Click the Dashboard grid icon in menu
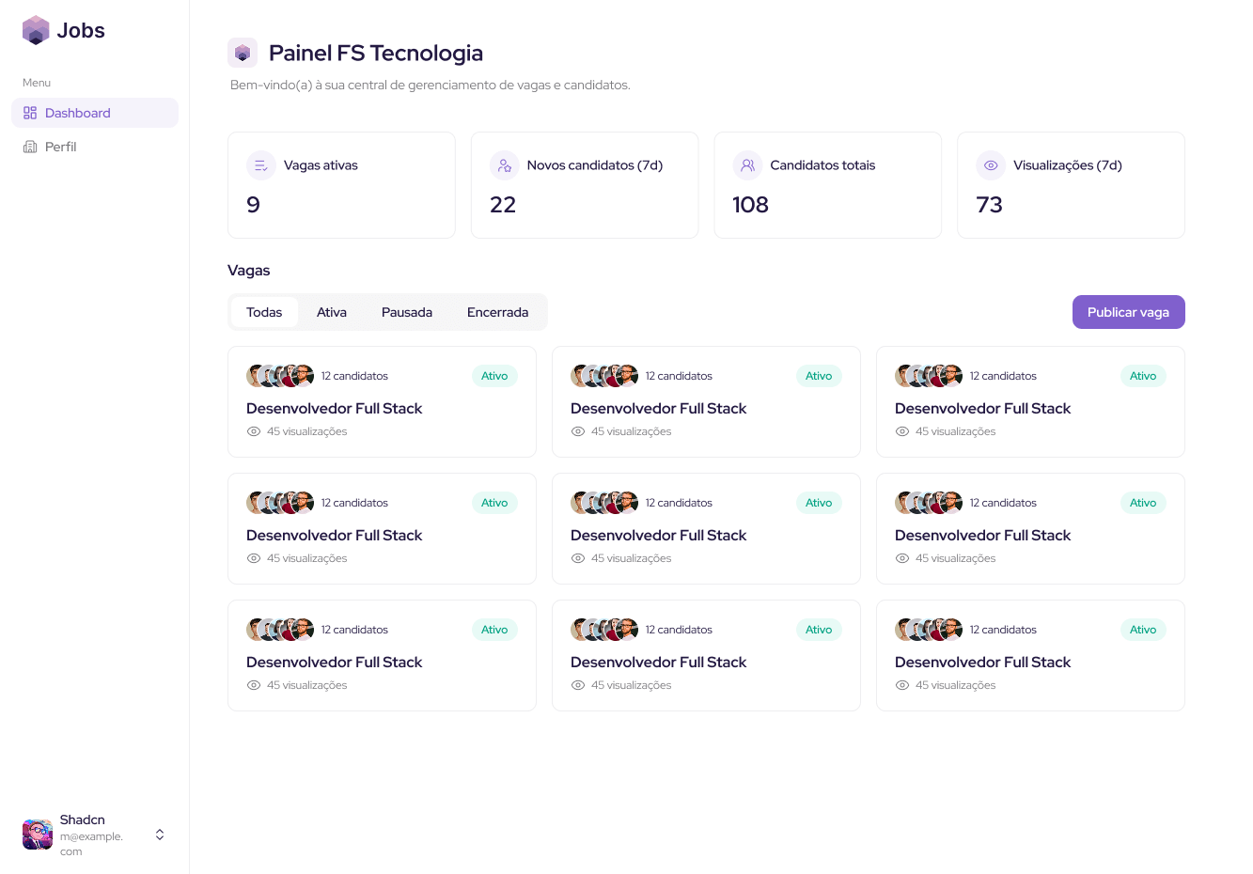 point(30,113)
